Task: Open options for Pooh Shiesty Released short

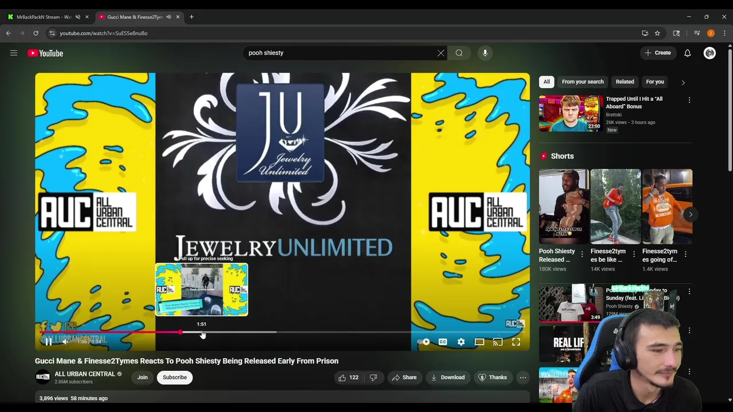Action: pyautogui.click(x=582, y=253)
